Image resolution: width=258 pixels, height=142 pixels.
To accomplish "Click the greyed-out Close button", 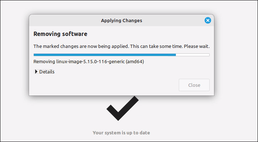I will tap(194, 85).
